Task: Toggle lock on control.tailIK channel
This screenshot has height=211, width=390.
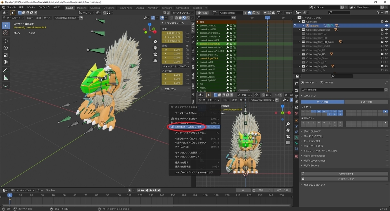Action: [x=234, y=62]
